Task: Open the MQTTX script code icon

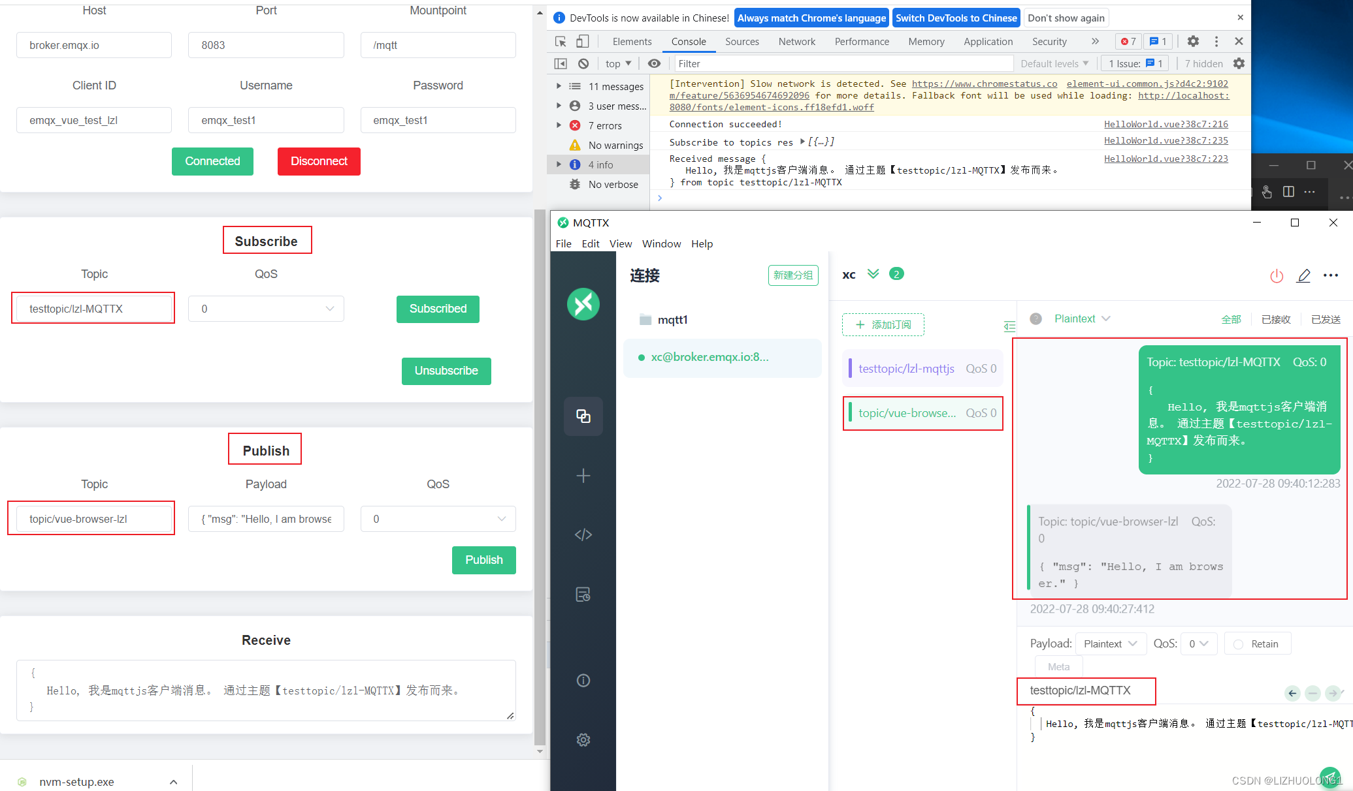Action: tap(583, 535)
